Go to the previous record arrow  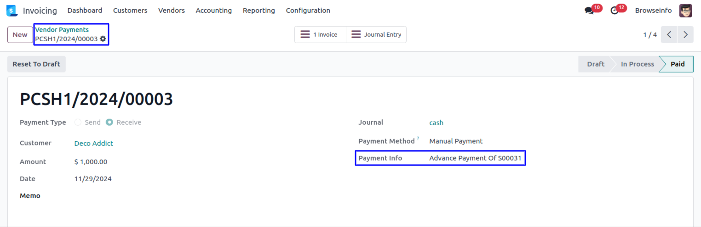pos(669,34)
